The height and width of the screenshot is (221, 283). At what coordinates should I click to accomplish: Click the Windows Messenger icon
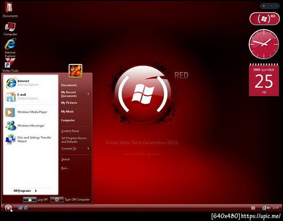coord(11,126)
